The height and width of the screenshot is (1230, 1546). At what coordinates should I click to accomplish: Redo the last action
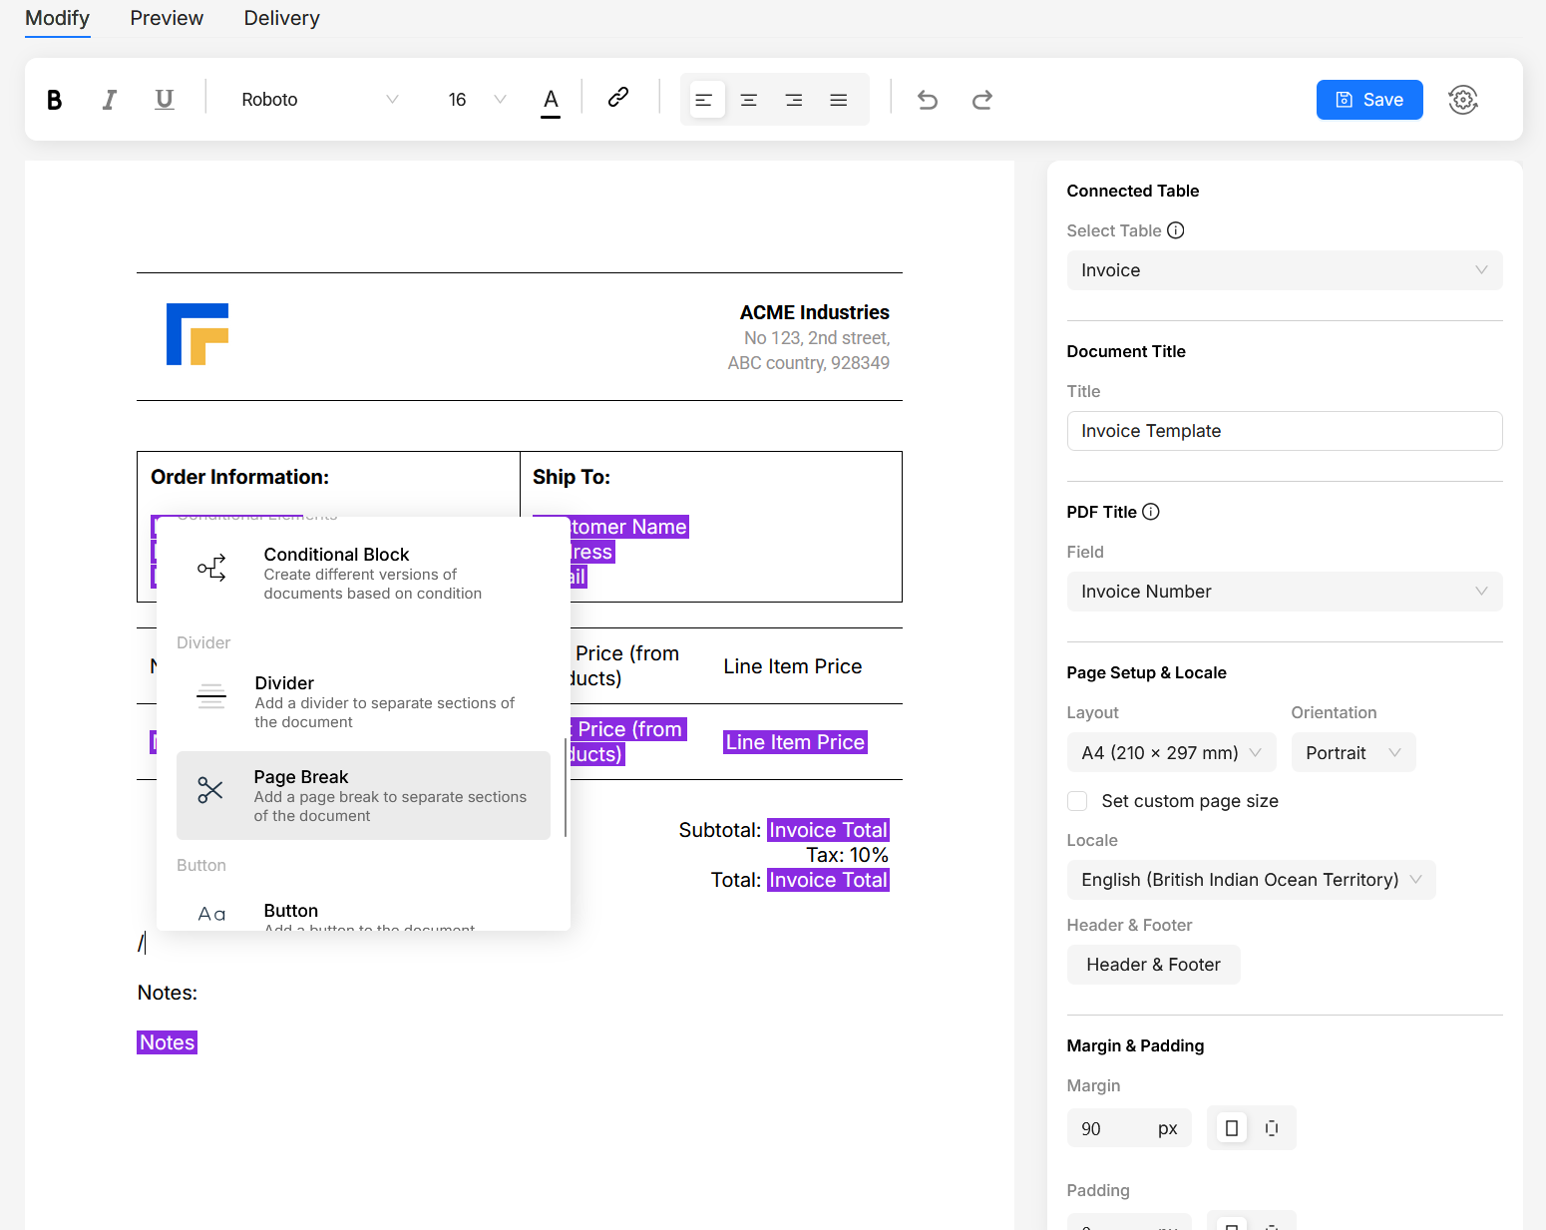click(x=982, y=100)
